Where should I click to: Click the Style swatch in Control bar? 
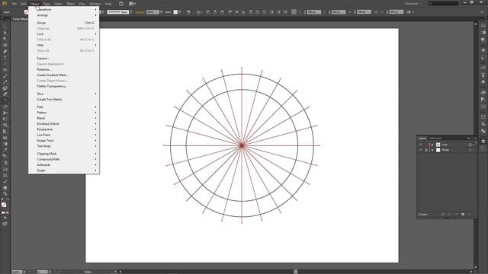(175, 12)
